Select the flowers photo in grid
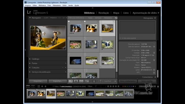The height and width of the screenshot is (104, 185). pos(75,44)
